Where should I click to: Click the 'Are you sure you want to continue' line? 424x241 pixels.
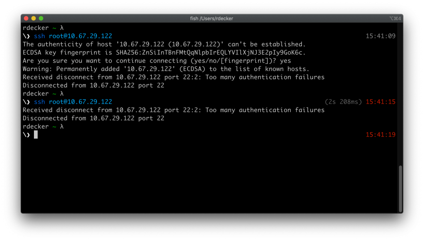tap(157, 61)
